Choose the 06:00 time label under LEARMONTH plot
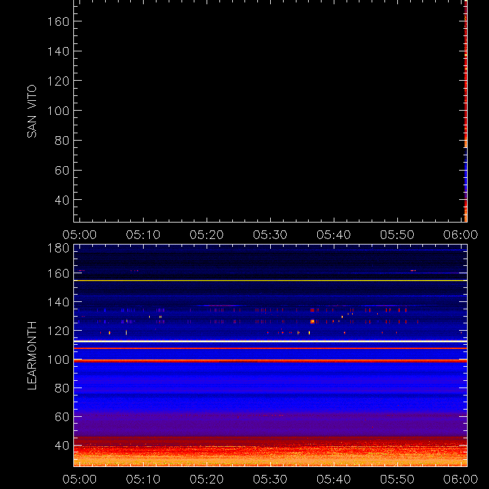This screenshot has height=489, width=489. (461, 479)
